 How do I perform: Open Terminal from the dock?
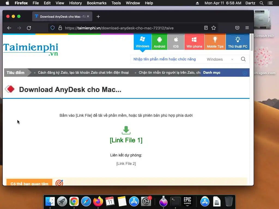point(175,201)
